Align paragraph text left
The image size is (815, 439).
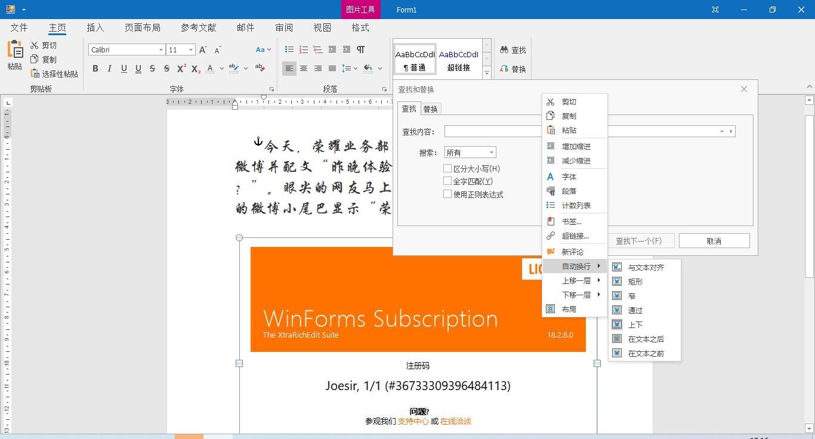pyautogui.click(x=289, y=69)
